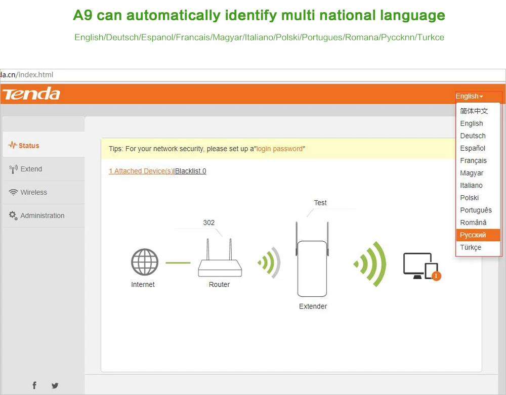Open the Twitter icon in sidebar footer
506x395 pixels.
click(55, 385)
